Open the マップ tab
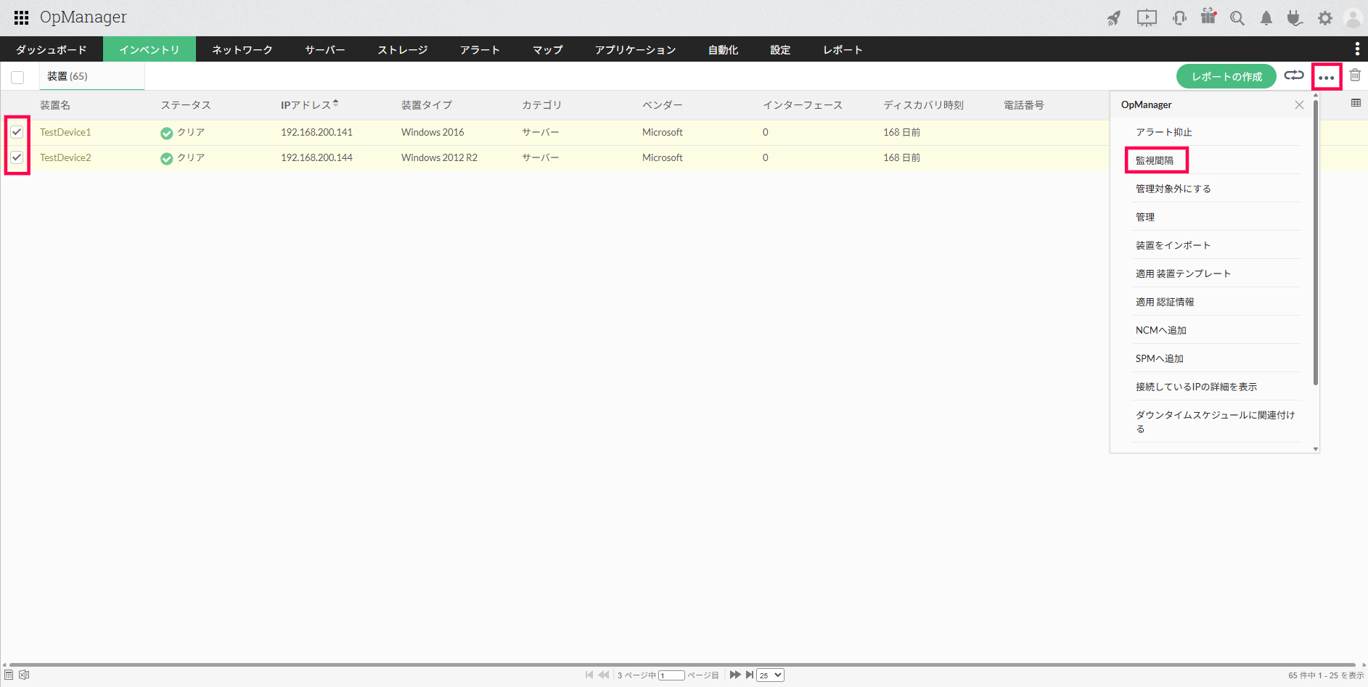 [548, 49]
